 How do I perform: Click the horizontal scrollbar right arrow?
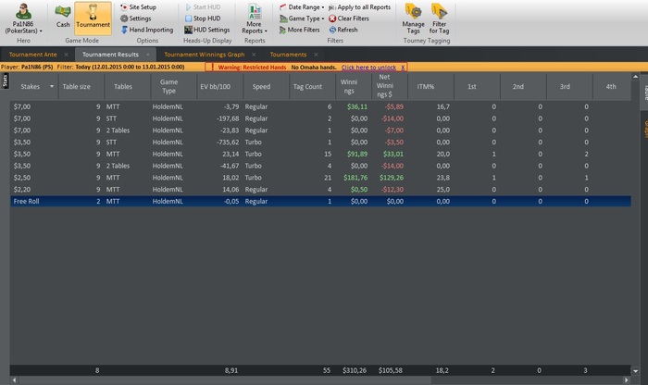click(x=627, y=380)
